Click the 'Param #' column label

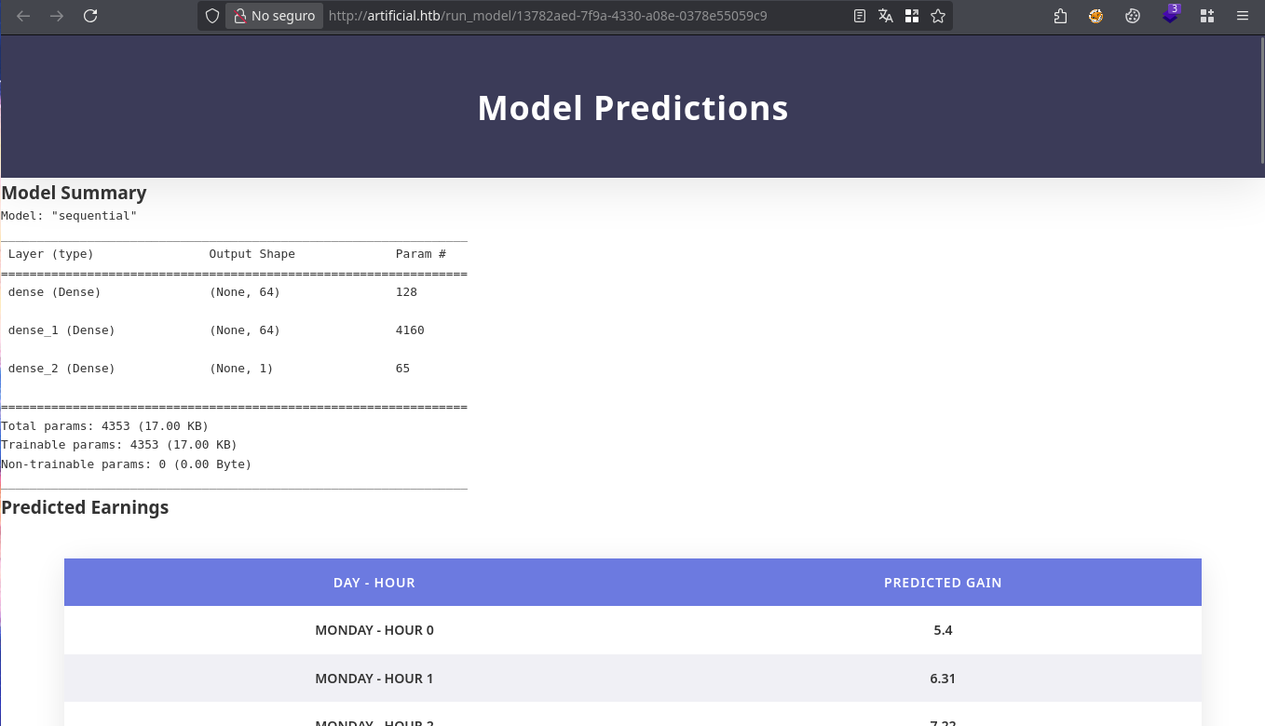tap(421, 254)
